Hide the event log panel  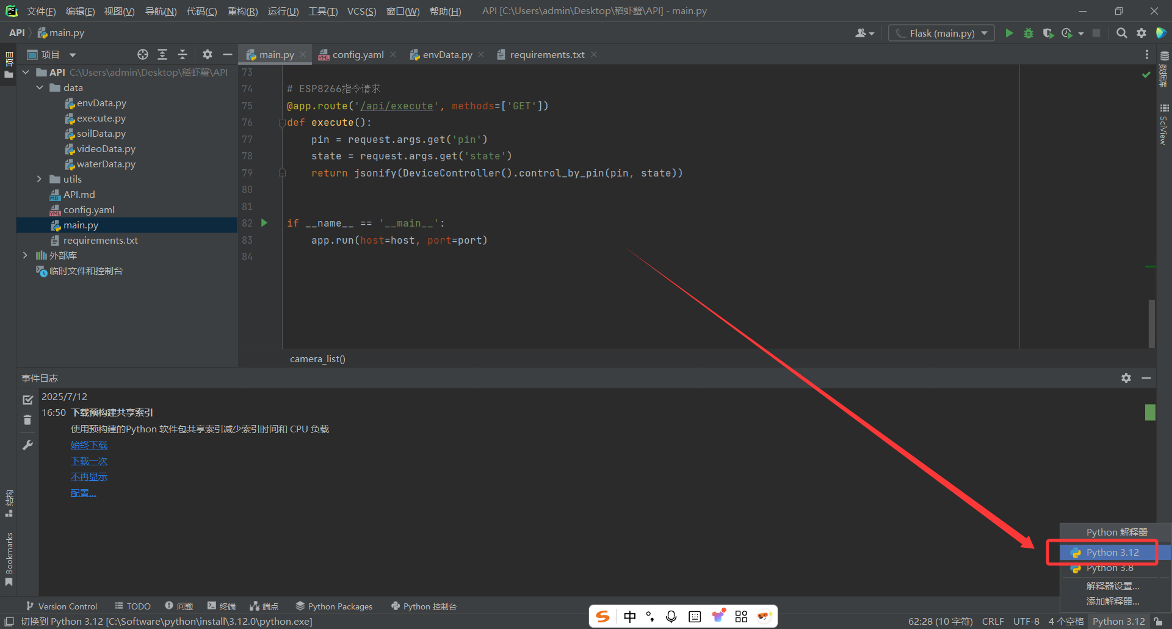click(1146, 378)
